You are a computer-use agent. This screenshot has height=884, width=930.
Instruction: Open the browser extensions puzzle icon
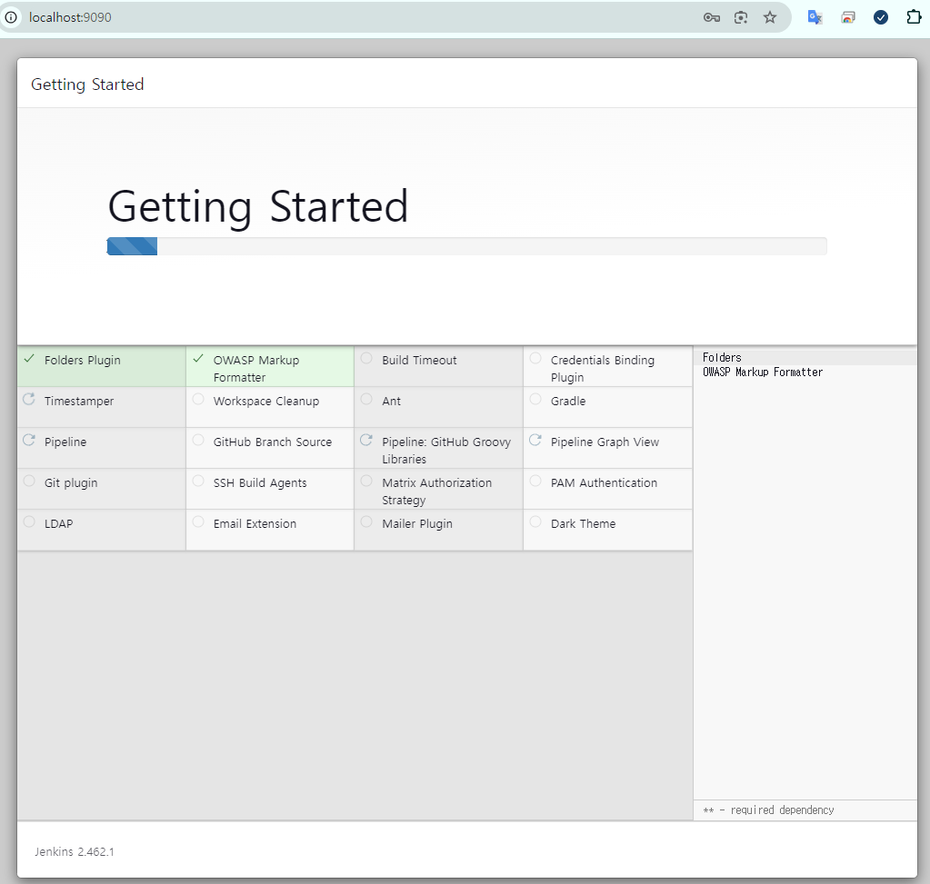914,17
